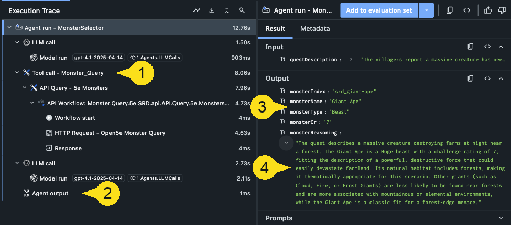Click the second 1 Agents.LLMCalls badge
511x225 pixels.
click(x=155, y=178)
